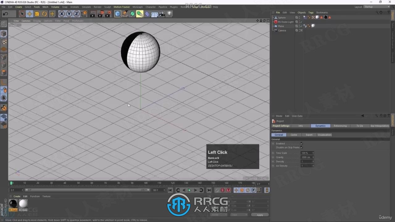Click the light bulb icon
395x222 pixels.
click(x=169, y=14)
